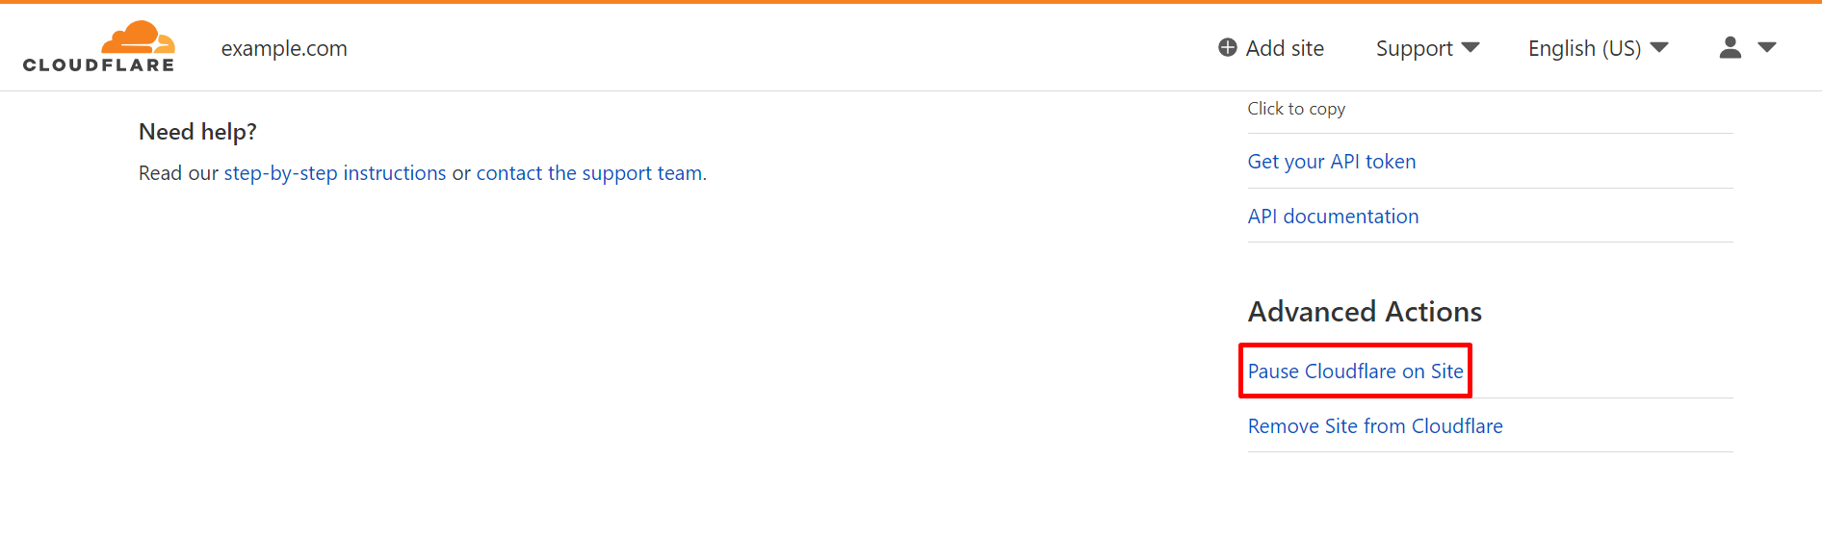Select the example.com site name
The image size is (1822, 538).
pos(284,48)
